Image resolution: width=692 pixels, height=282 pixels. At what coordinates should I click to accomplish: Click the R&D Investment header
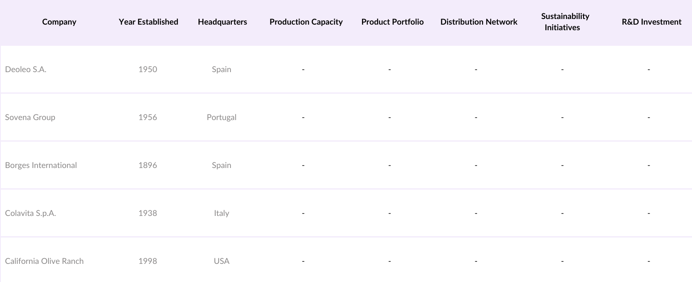[651, 22]
